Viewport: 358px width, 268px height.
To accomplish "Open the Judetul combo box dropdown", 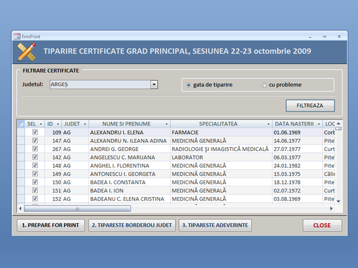I will pos(154,85).
